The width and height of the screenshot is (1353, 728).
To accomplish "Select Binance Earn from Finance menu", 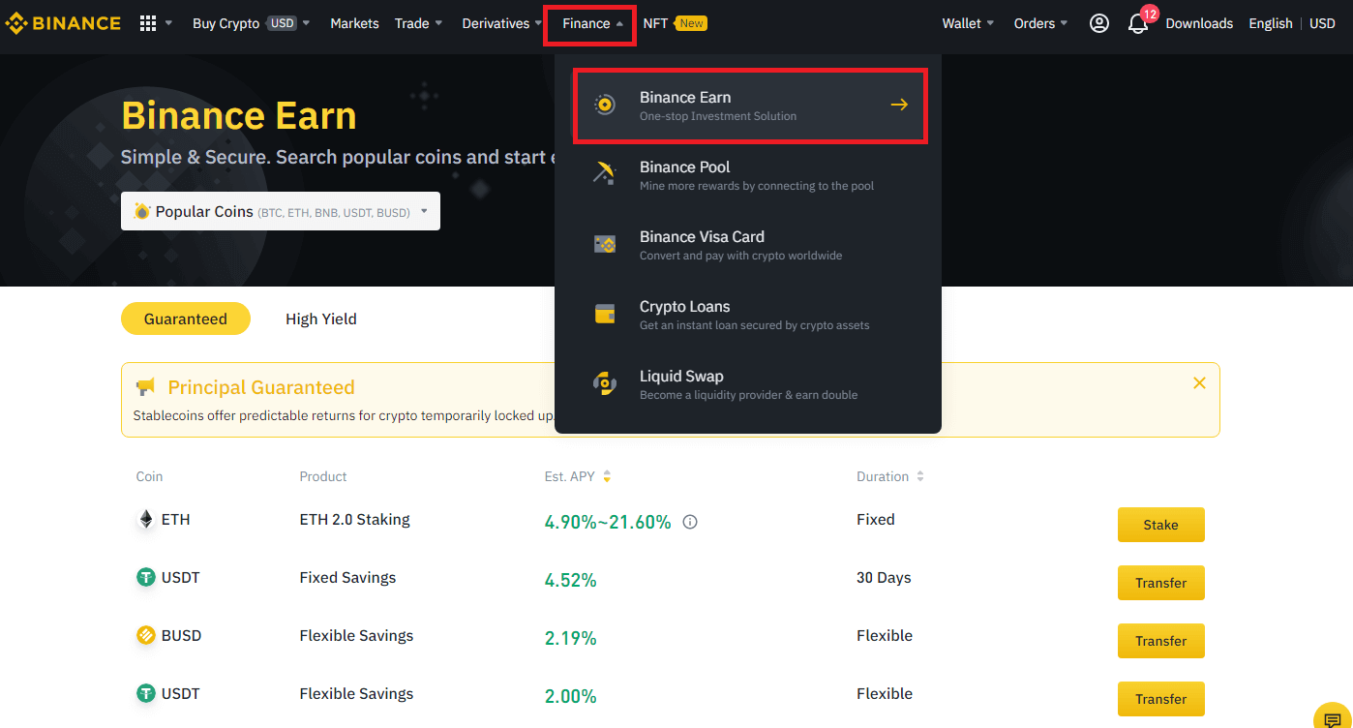I will coord(748,105).
